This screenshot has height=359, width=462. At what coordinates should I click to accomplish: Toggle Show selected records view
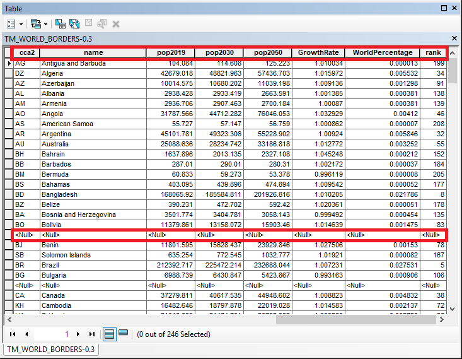(x=124, y=333)
